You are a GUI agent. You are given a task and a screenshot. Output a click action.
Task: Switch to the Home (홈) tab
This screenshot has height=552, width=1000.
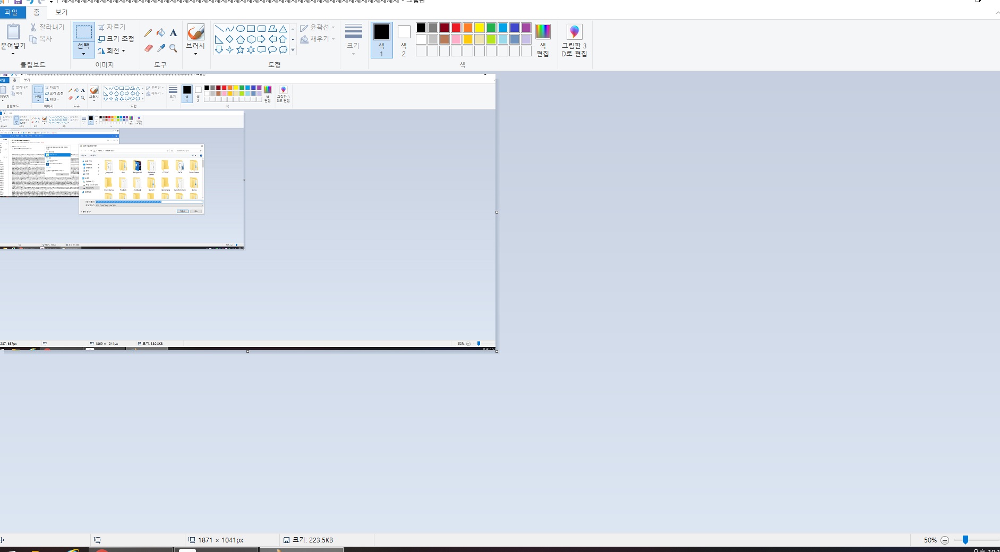tap(37, 12)
